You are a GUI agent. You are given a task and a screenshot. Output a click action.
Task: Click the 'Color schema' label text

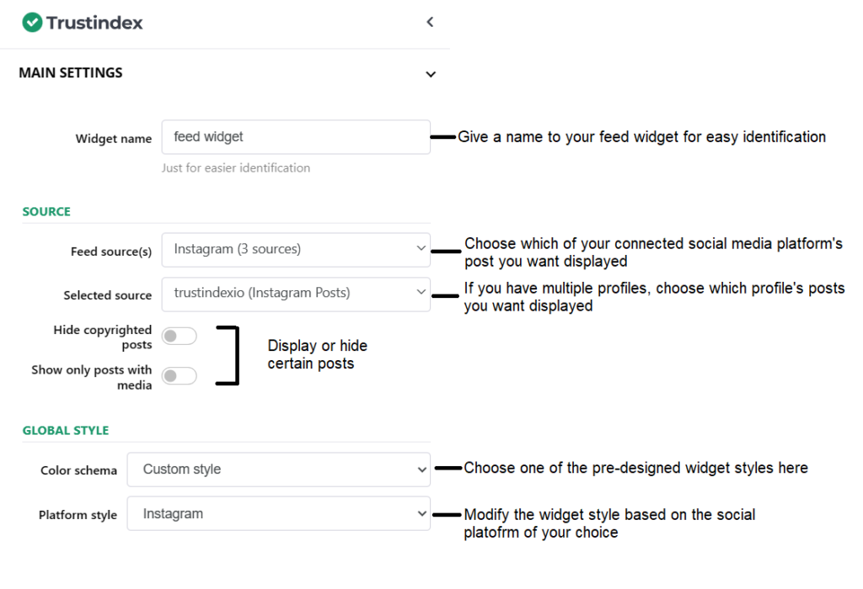pos(78,470)
